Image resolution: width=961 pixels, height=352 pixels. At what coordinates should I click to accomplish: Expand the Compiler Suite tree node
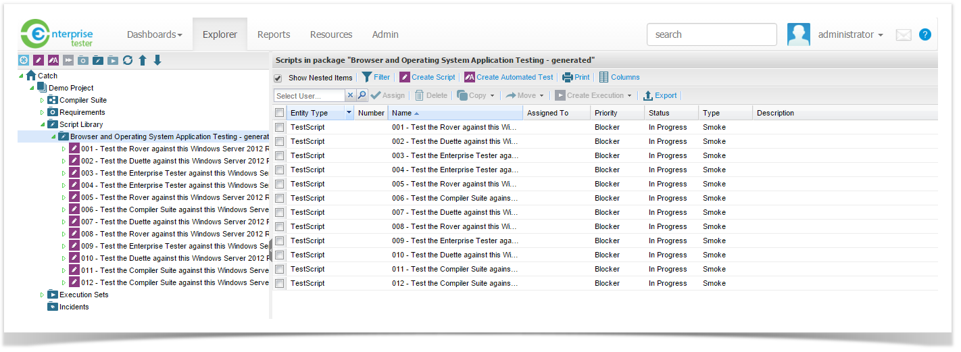42,100
